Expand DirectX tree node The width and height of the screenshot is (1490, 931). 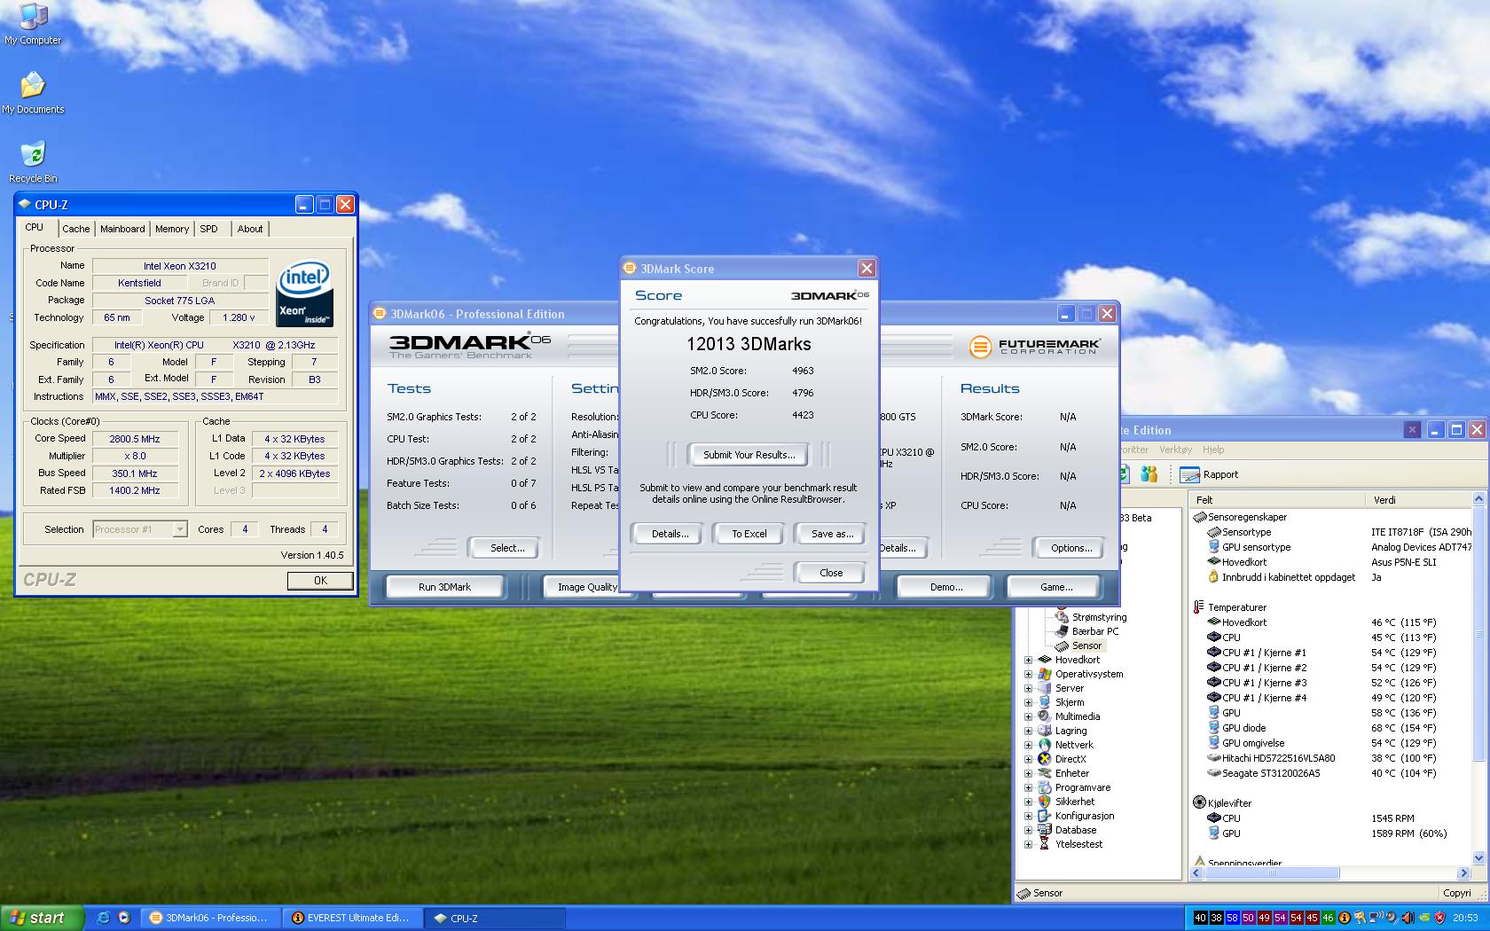click(x=1028, y=759)
